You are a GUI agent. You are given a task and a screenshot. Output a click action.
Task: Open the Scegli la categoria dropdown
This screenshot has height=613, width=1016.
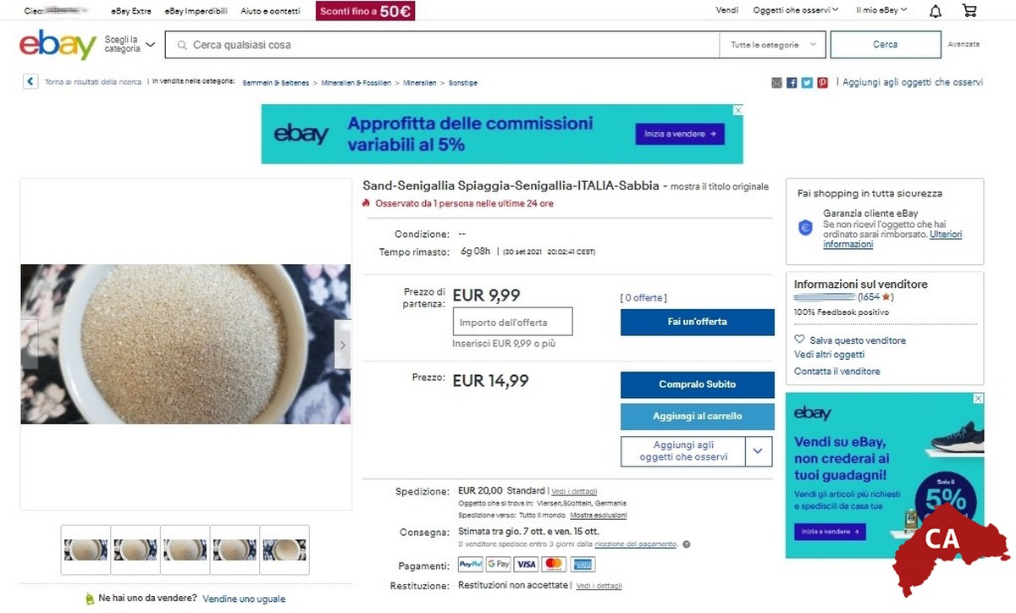tap(130, 45)
